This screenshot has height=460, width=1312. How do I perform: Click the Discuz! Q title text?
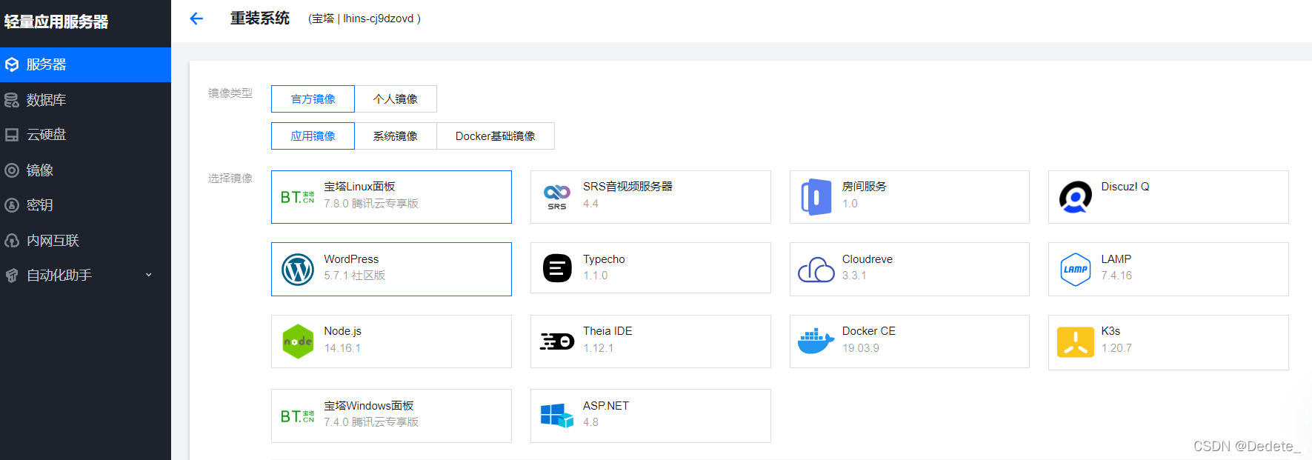[1125, 187]
